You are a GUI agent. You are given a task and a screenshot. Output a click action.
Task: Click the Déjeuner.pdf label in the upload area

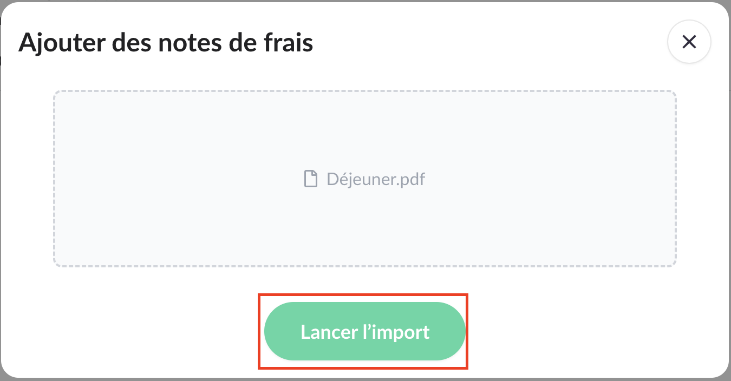point(376,179)
